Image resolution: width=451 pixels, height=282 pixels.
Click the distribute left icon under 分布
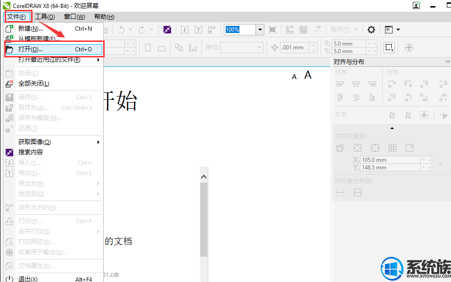point(392,84)
